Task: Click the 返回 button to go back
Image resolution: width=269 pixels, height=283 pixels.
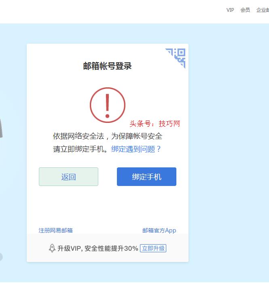Action: pos(68,177)
